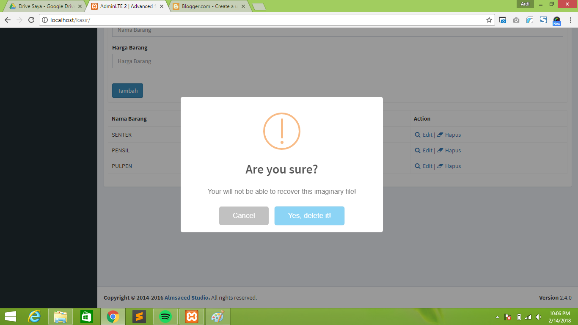Click the bluebird extension icon near the address bar

[x=529, y=20]
